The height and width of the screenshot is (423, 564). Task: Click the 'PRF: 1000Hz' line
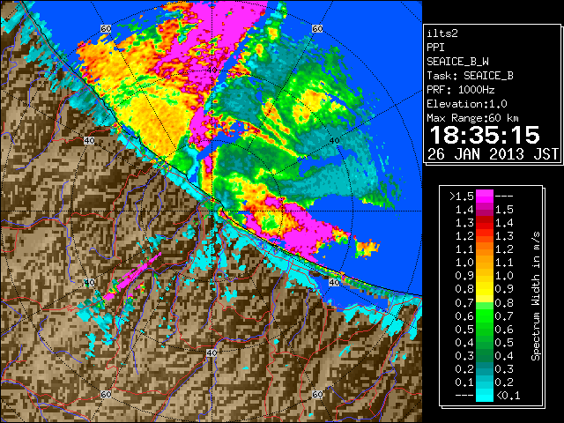point(460,90)
